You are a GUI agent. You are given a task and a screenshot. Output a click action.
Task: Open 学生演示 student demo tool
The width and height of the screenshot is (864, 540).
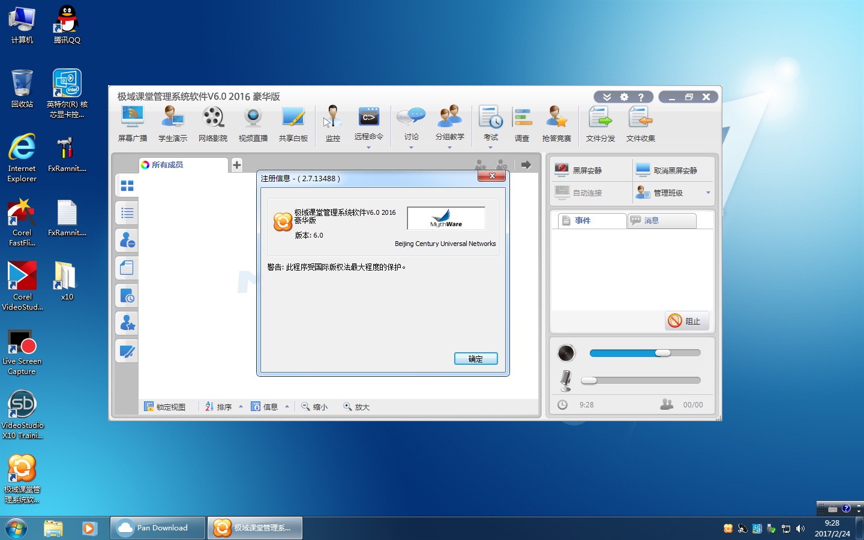pos(173,124)
